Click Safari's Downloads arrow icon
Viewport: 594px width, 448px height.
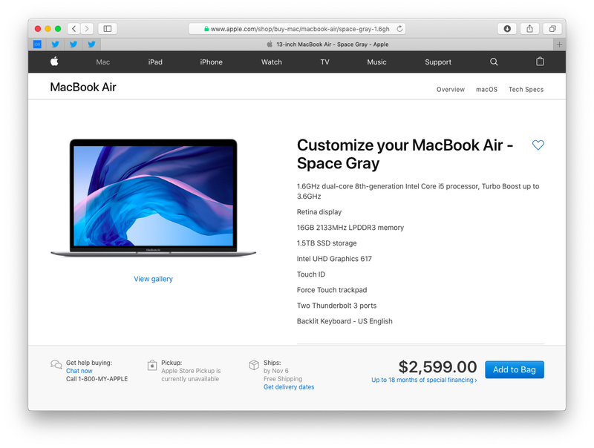coord(507,29)
